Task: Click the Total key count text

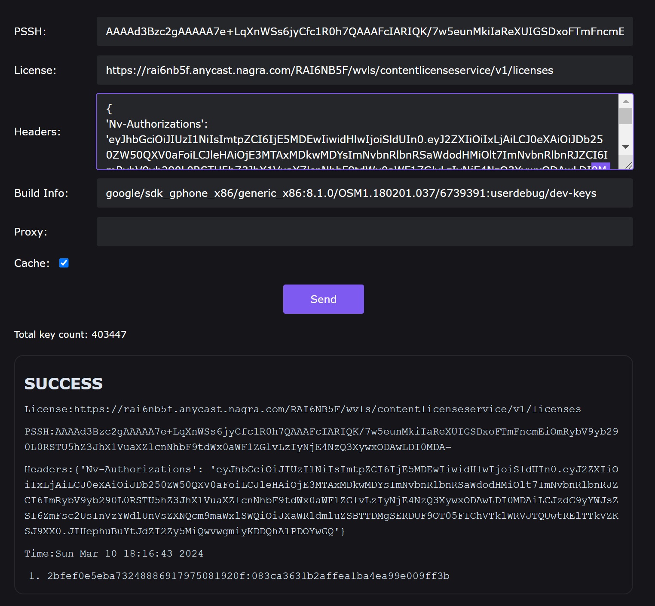Action: click(x=70, y=334)
